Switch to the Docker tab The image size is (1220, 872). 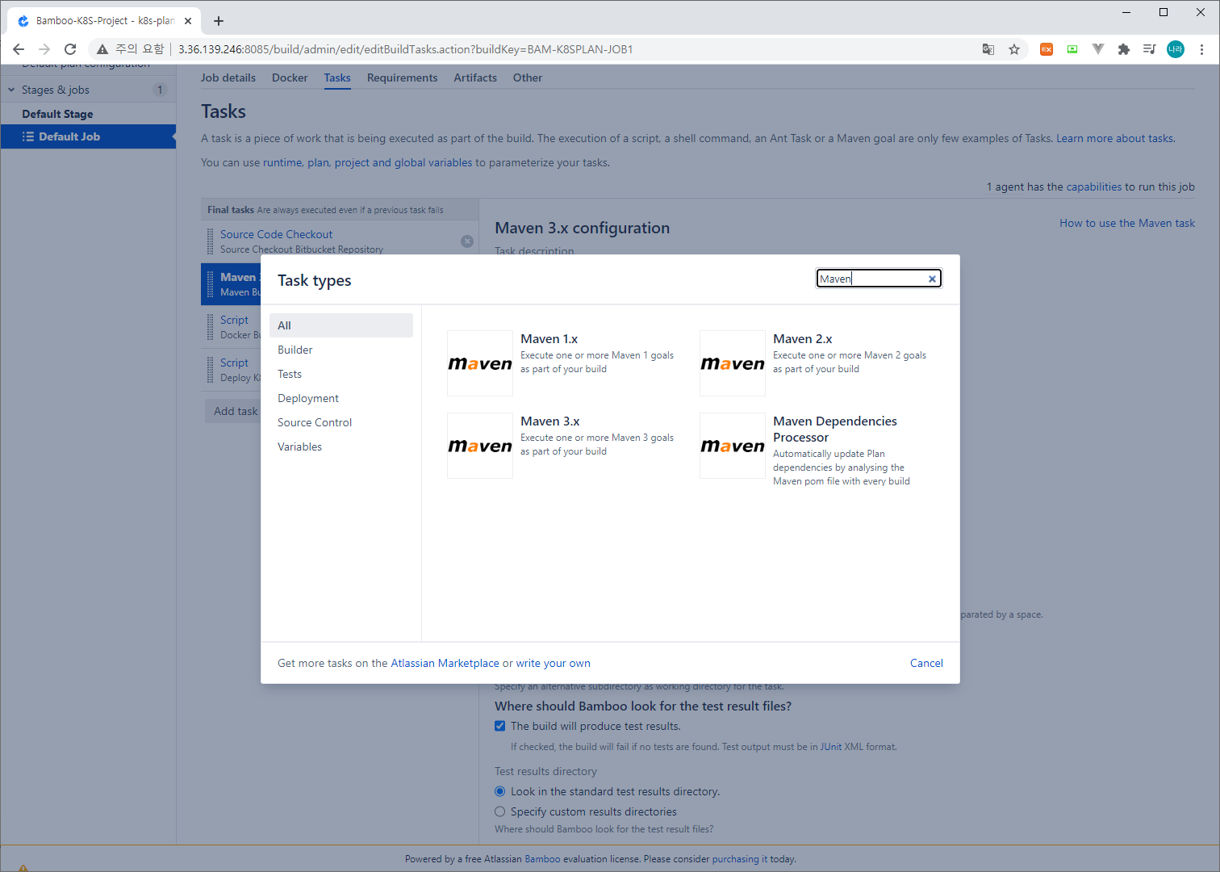tap(290, 78)
